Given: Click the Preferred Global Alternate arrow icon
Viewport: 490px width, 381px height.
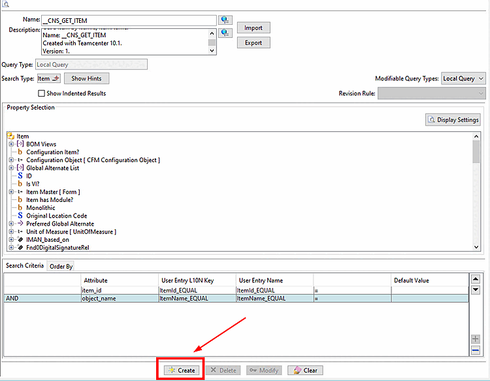Looking at the screenshot, I should click(x=20, y=224).
